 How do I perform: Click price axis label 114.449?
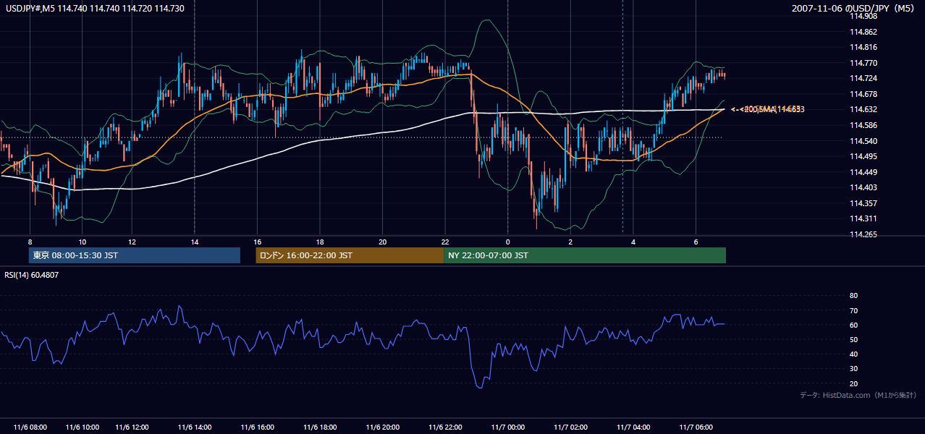click(x=863, y=172)
